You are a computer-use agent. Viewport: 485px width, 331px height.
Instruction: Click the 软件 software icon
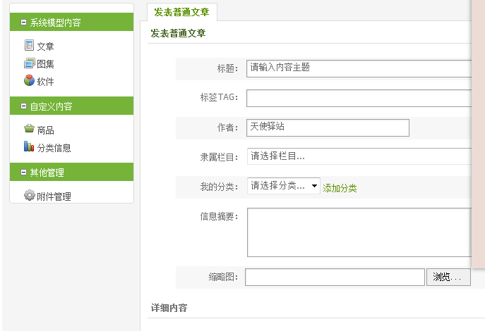point(29,81)
